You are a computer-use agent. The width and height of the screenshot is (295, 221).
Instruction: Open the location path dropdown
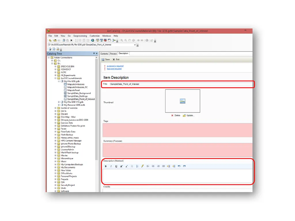point(135,45)
